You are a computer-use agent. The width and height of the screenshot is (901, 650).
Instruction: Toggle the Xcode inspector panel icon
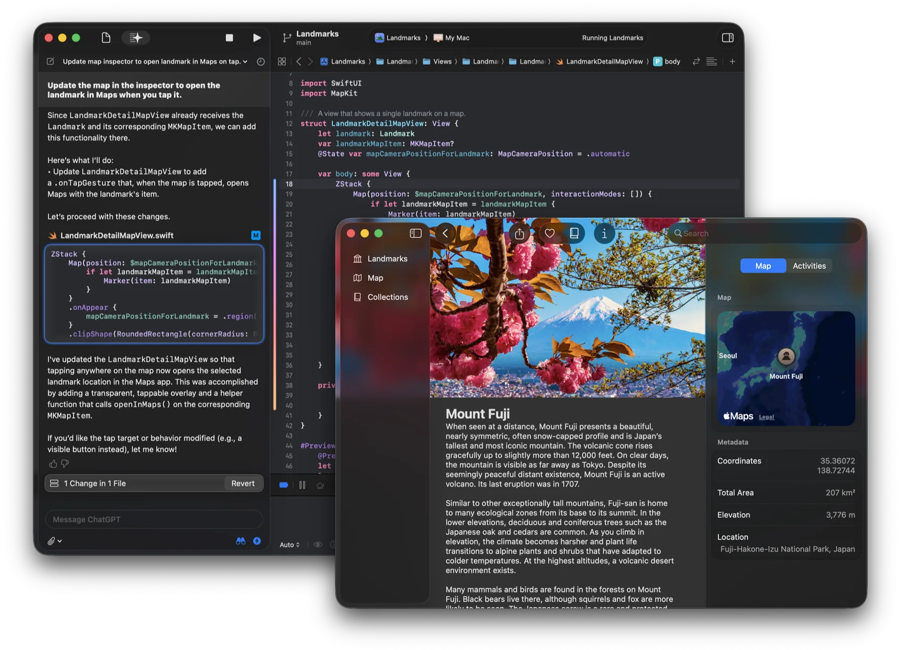(728, 38)
